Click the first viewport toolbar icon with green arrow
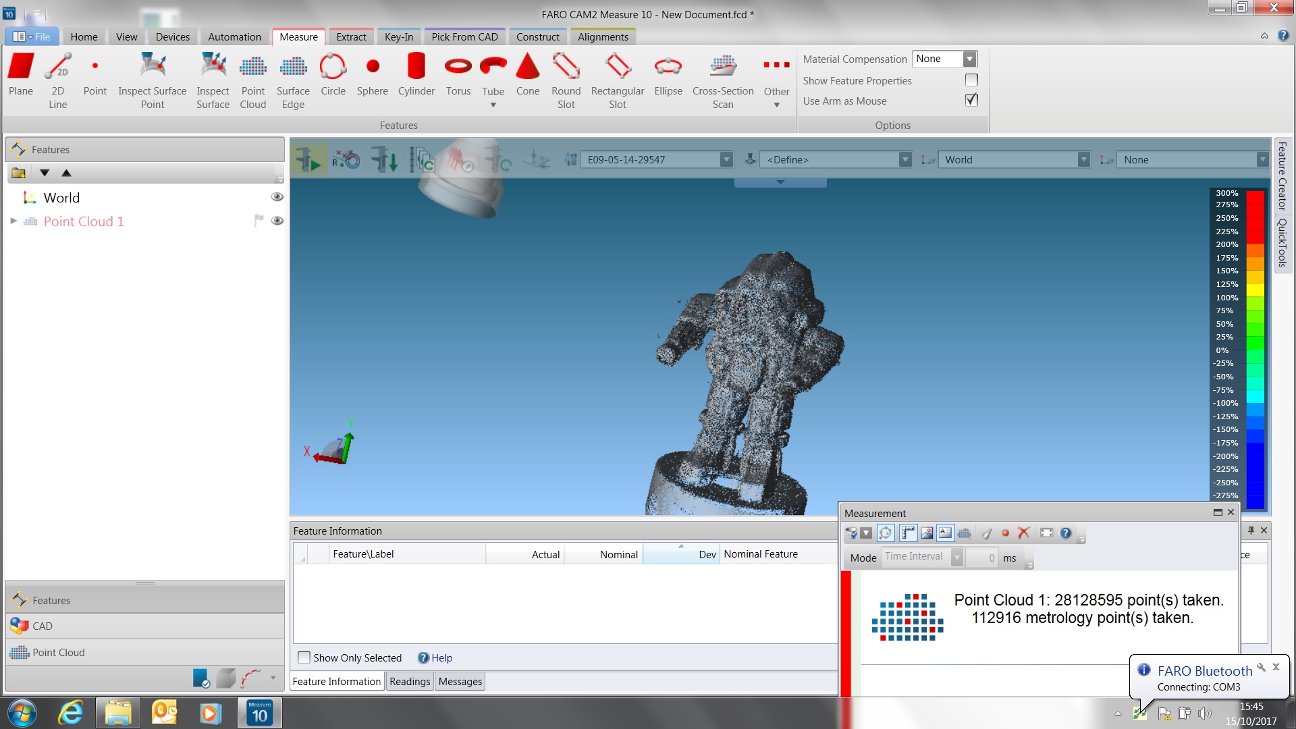The image size is (1296, 729). click(x=308, y=160)
